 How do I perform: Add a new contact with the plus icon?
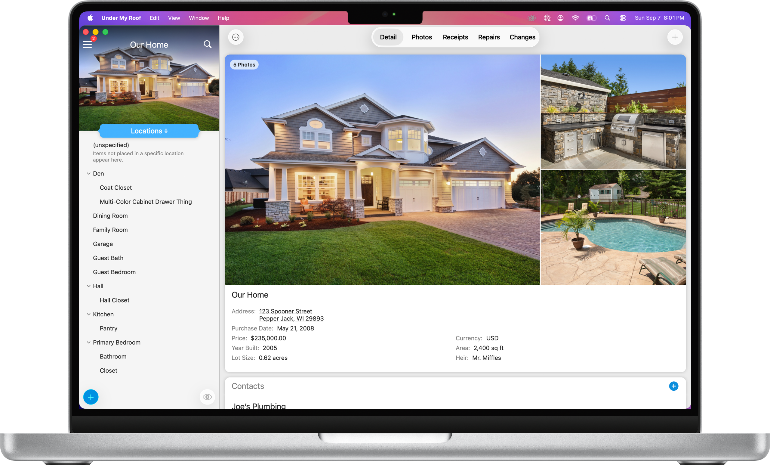(x=673, y=386)
